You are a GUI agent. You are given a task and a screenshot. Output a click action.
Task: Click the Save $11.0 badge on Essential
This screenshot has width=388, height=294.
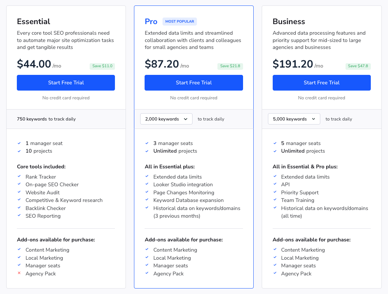tap(102, 66)
